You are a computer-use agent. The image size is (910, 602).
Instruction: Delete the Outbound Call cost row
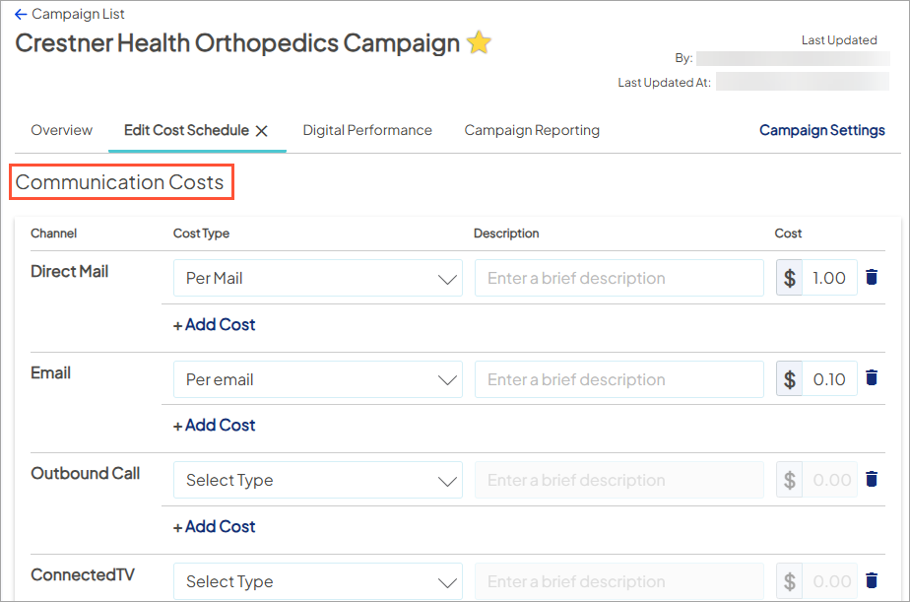pos(871,480)
